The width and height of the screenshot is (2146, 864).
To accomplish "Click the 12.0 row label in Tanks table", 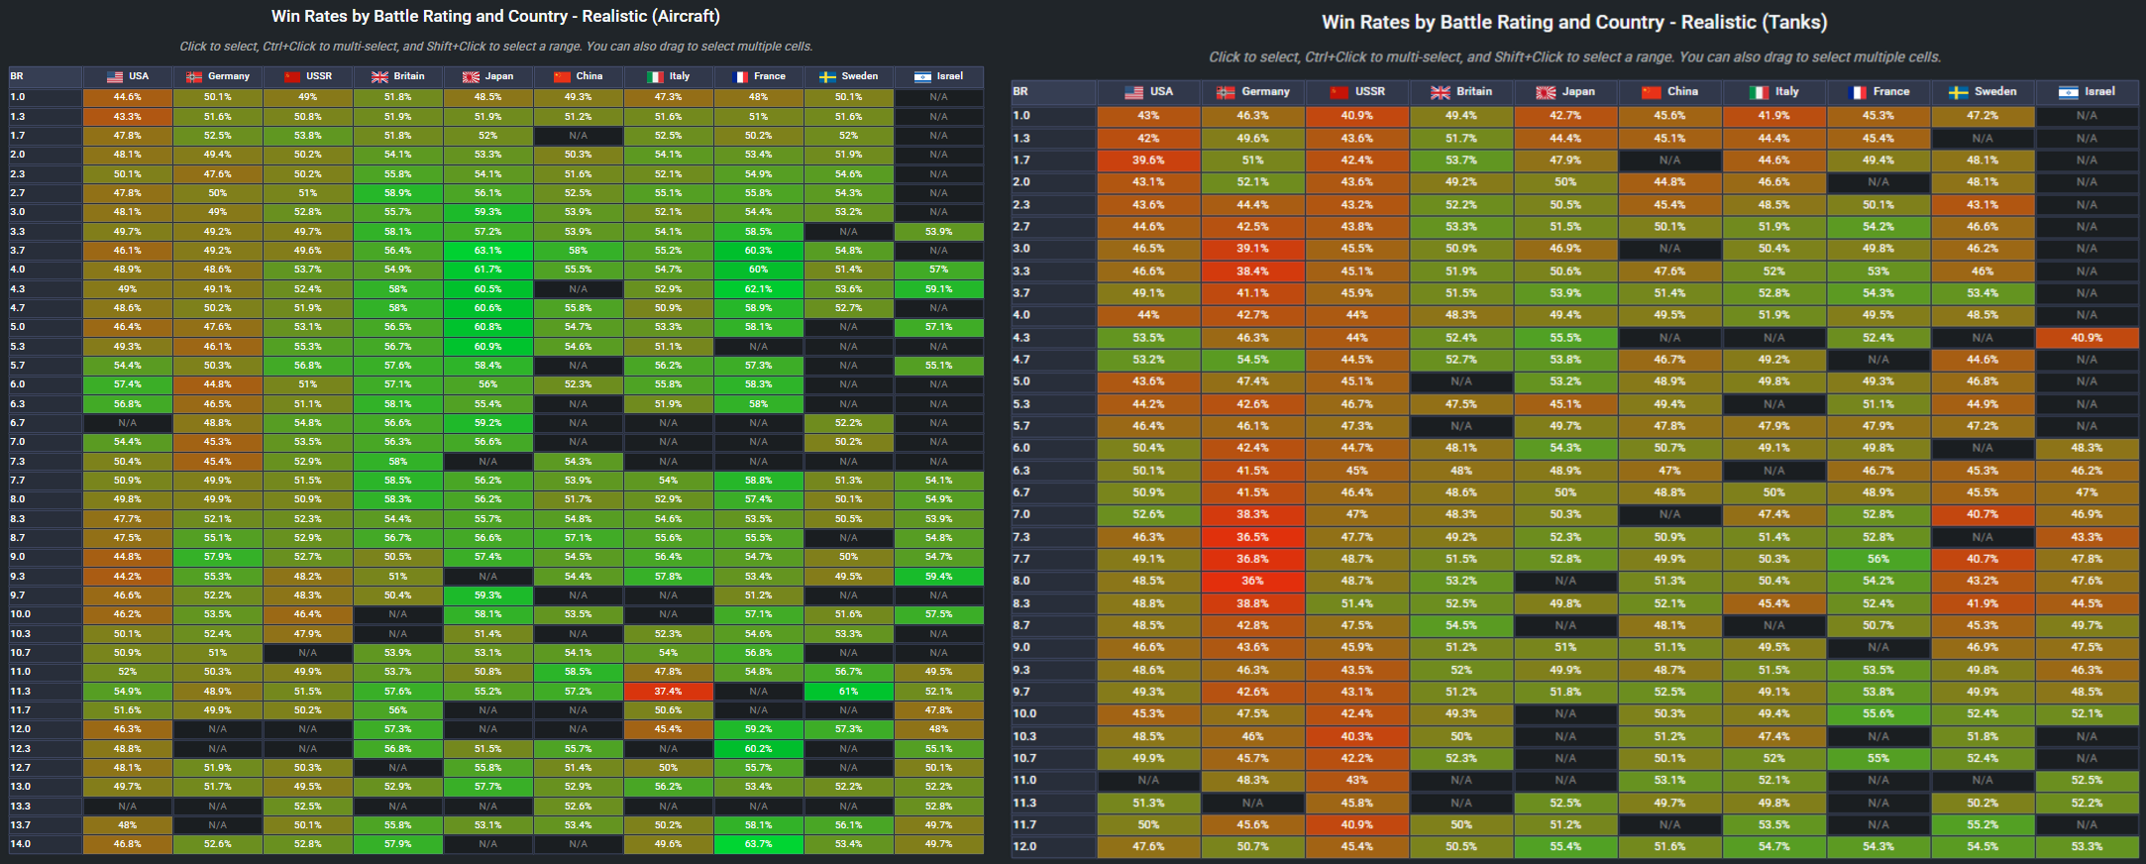I will [x=1054, y=846].
